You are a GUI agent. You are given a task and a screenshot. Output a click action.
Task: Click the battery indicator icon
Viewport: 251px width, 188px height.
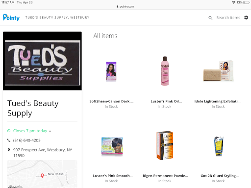pos(247,2)
